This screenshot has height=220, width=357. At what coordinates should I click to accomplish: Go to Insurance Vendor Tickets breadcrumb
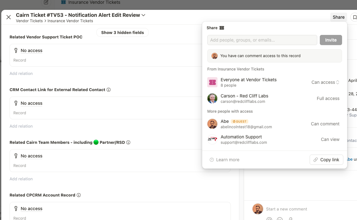point(70,21)
